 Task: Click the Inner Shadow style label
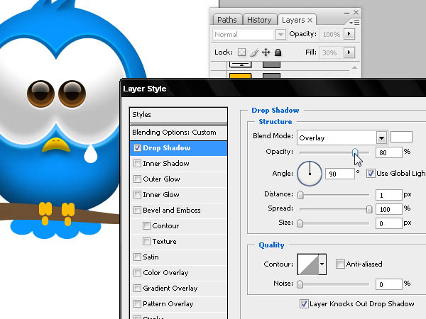(x=166, y=164)
